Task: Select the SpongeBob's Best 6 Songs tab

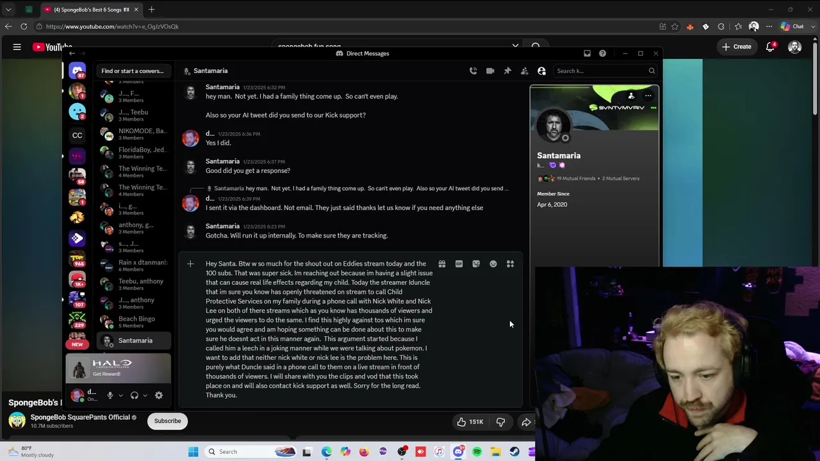Action: coord(91,10)
